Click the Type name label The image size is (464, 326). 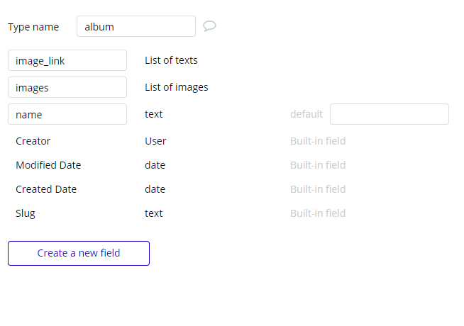coord(33,27)
